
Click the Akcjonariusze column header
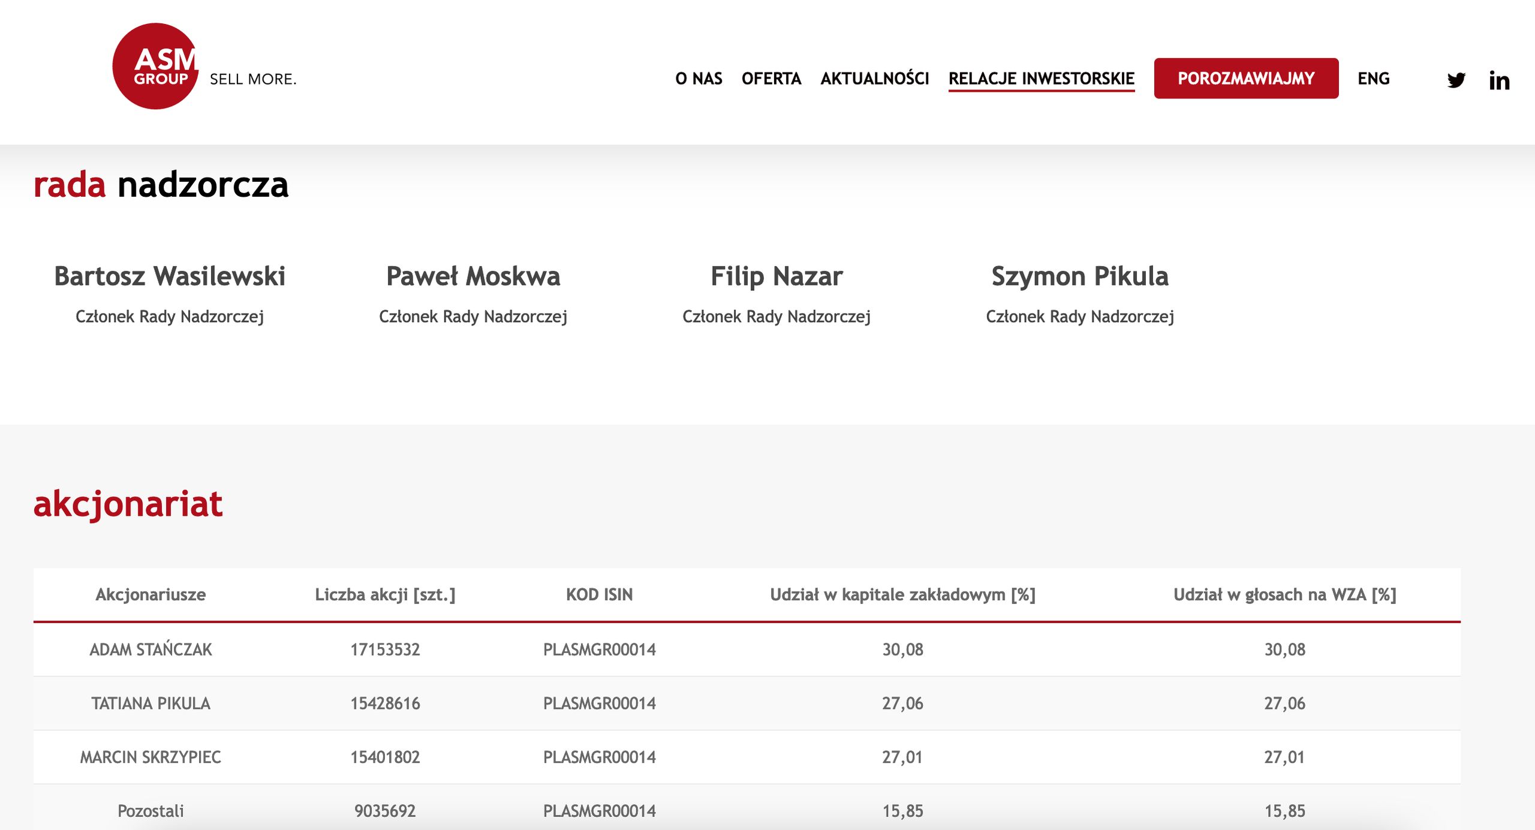tap(151, 594)
